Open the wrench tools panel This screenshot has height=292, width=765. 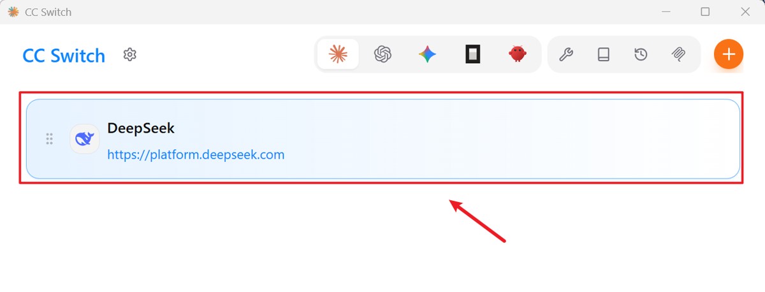[566, 55]
